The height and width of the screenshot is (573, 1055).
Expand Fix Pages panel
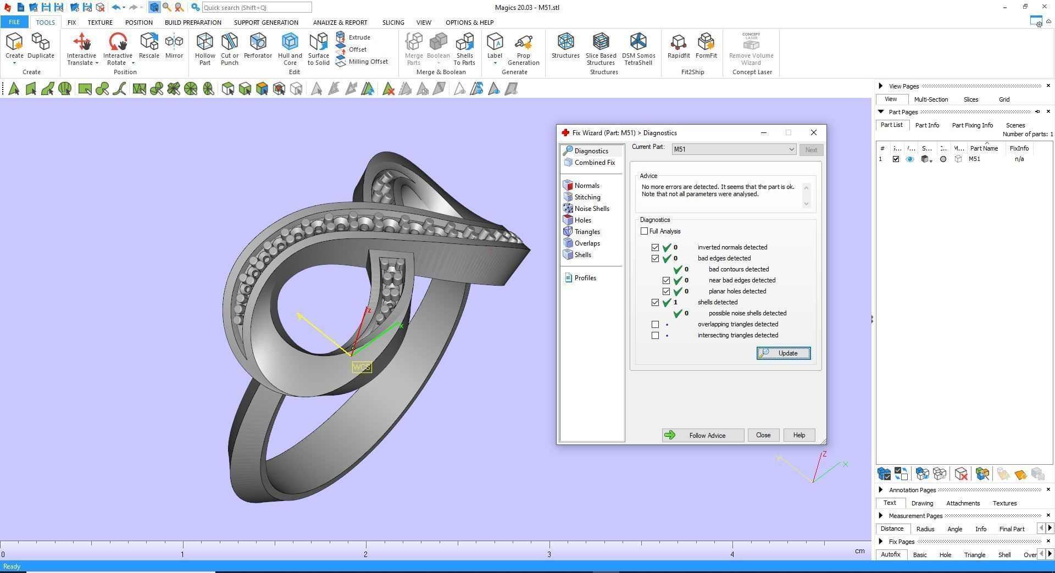[x=881, y=542]
